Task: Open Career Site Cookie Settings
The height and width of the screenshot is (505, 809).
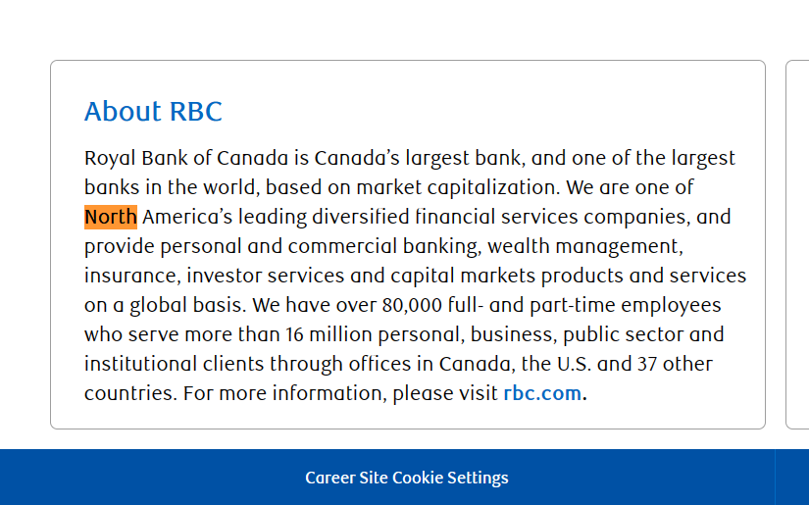Action: tap(407, 478)
